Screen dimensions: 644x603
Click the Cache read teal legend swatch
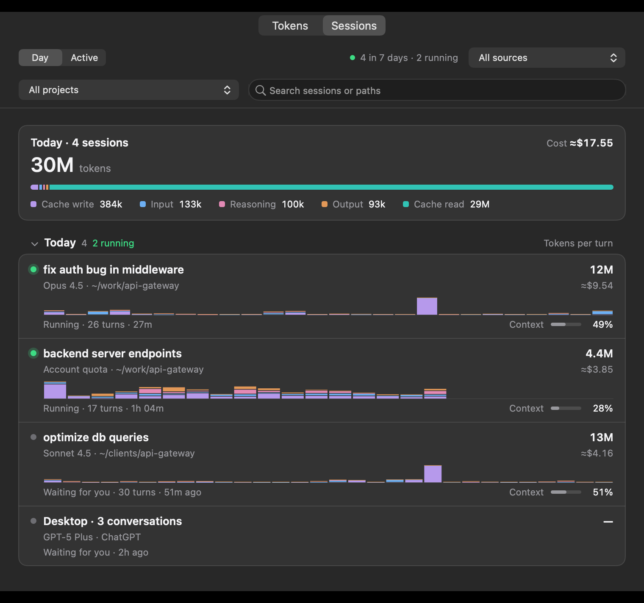[x=406, y=204]
